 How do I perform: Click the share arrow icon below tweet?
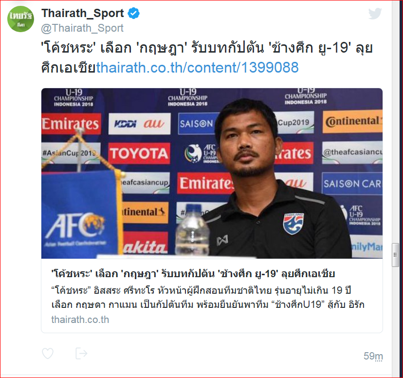point(81,353)
